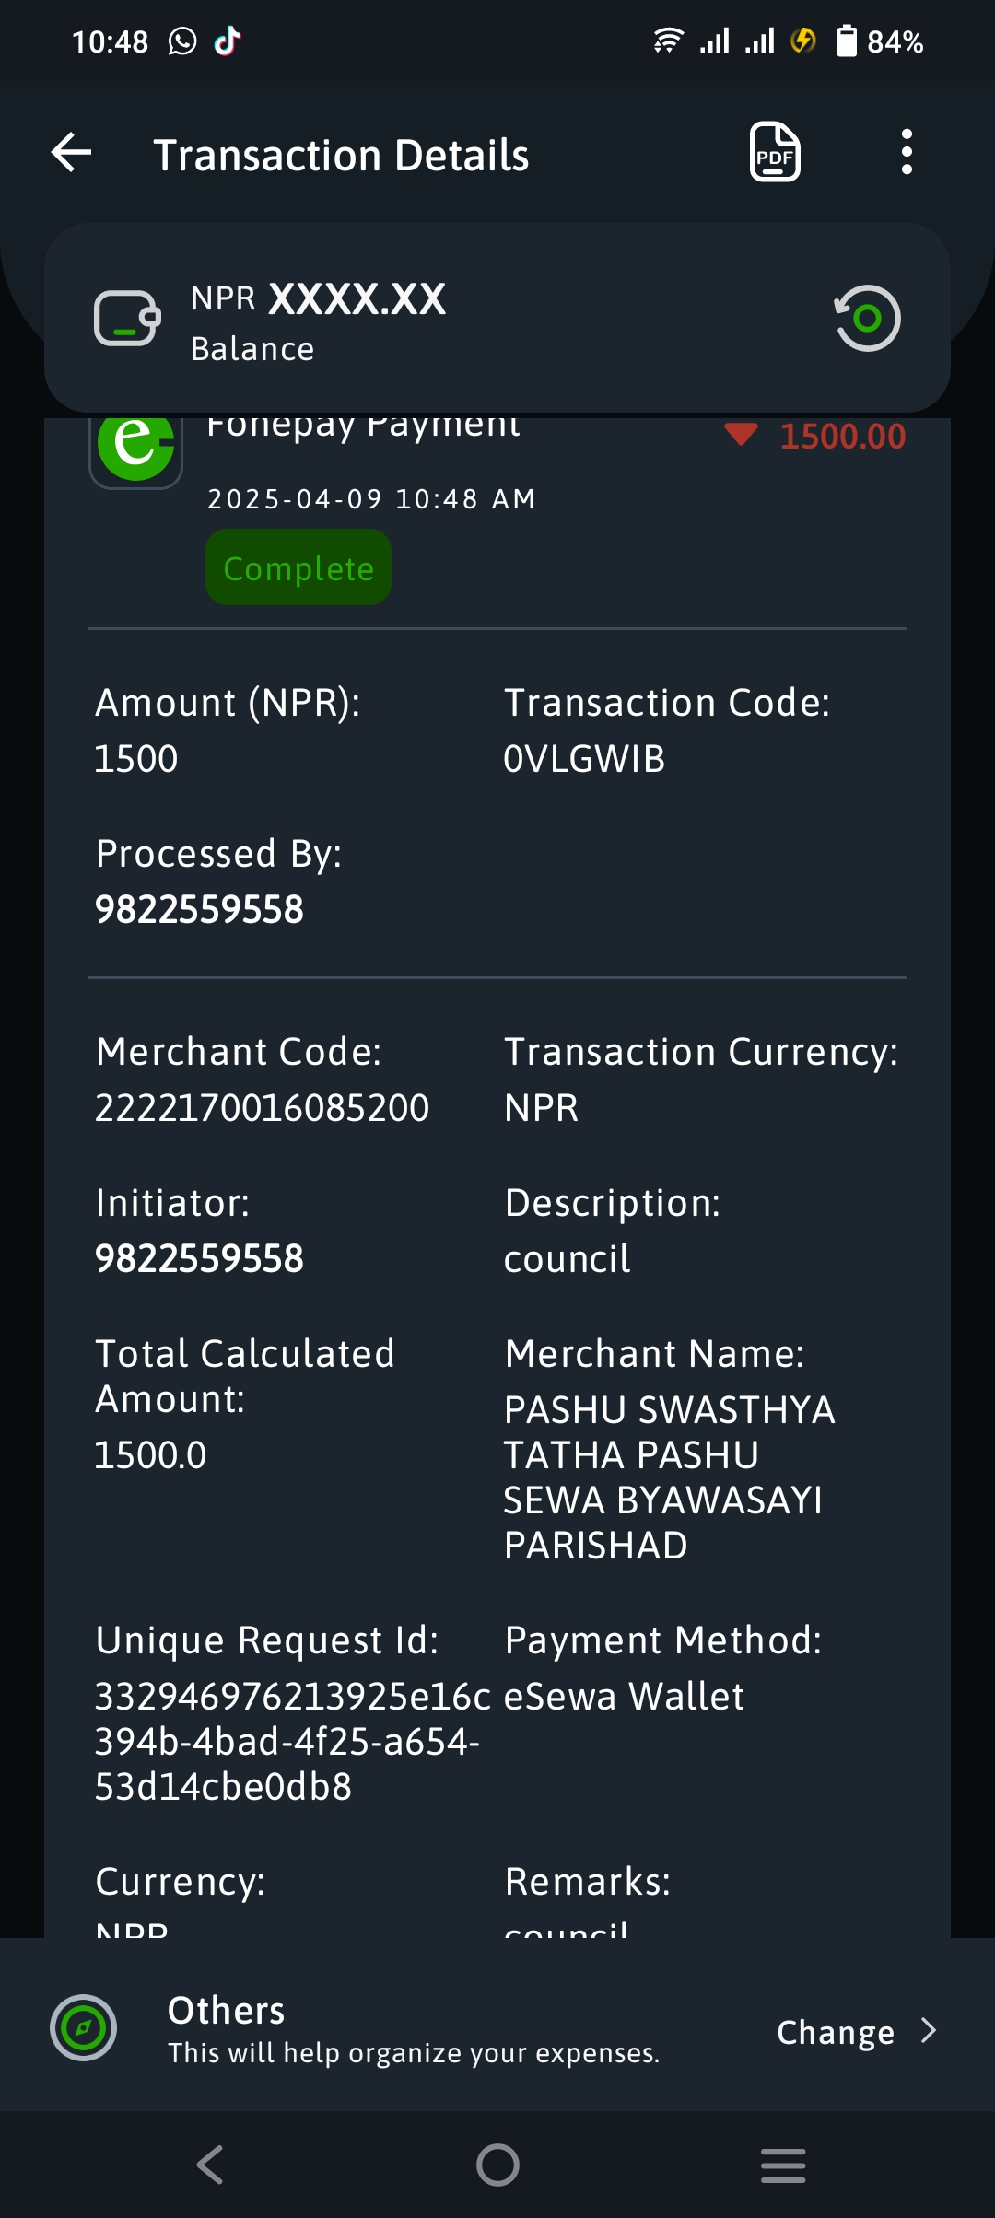Image resolution: width=995 pixels, height=2218 pixels.
Task: Tap the Android home circle button
Action: 497,2165
